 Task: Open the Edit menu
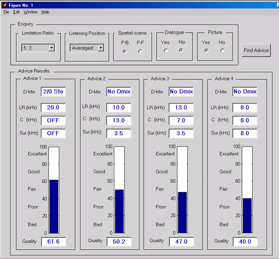click(x=16, y=12)
